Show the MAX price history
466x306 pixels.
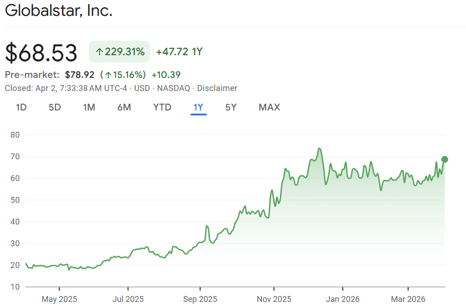click(x=269, y=107)
